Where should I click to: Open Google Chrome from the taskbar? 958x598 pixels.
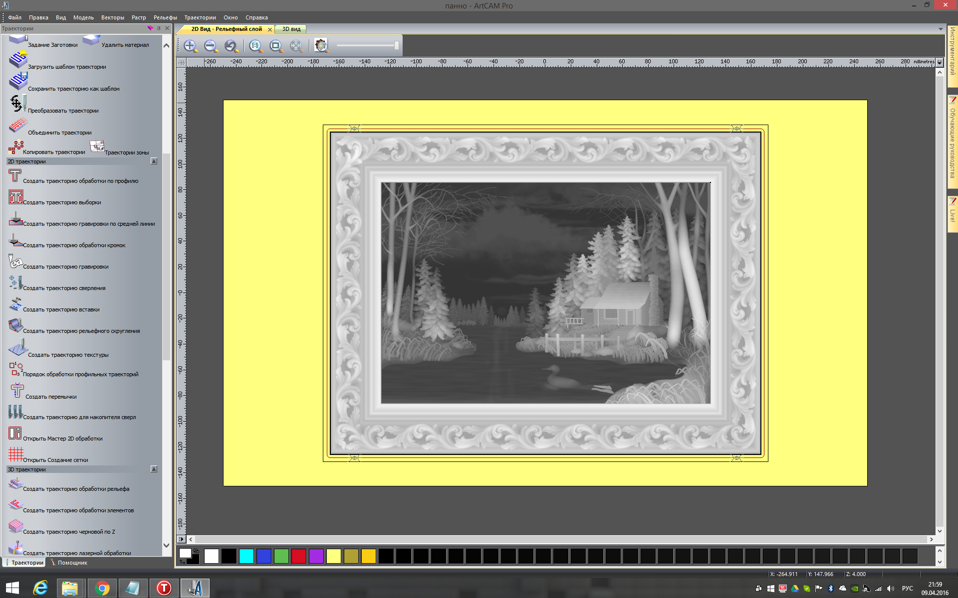(x=102, y=588)
